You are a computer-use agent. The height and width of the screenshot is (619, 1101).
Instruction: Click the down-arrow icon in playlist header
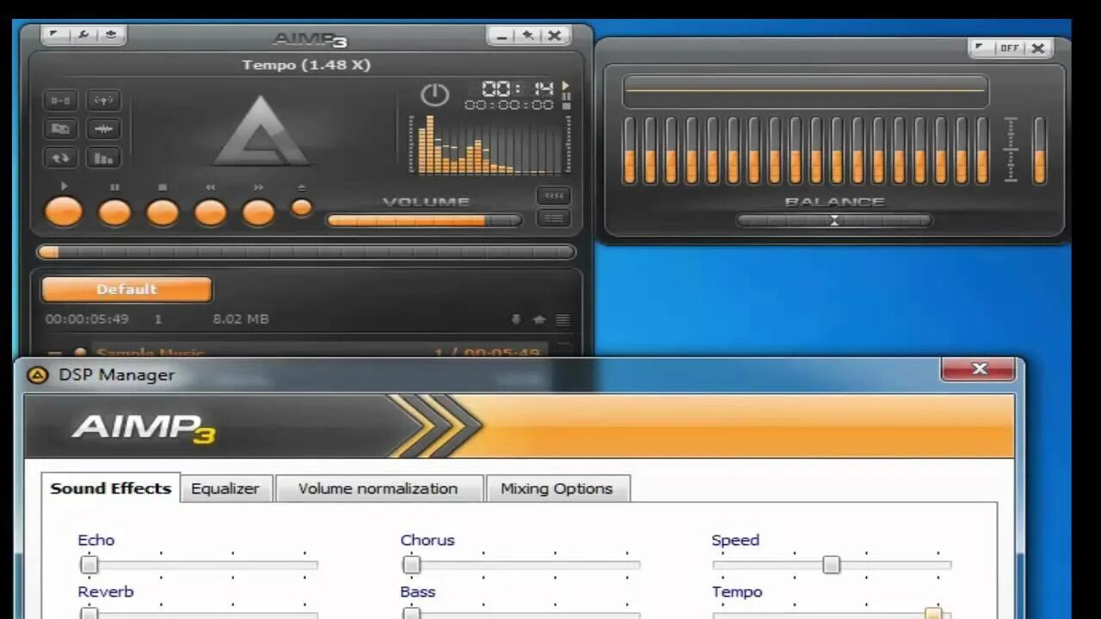tap(515, 319)
